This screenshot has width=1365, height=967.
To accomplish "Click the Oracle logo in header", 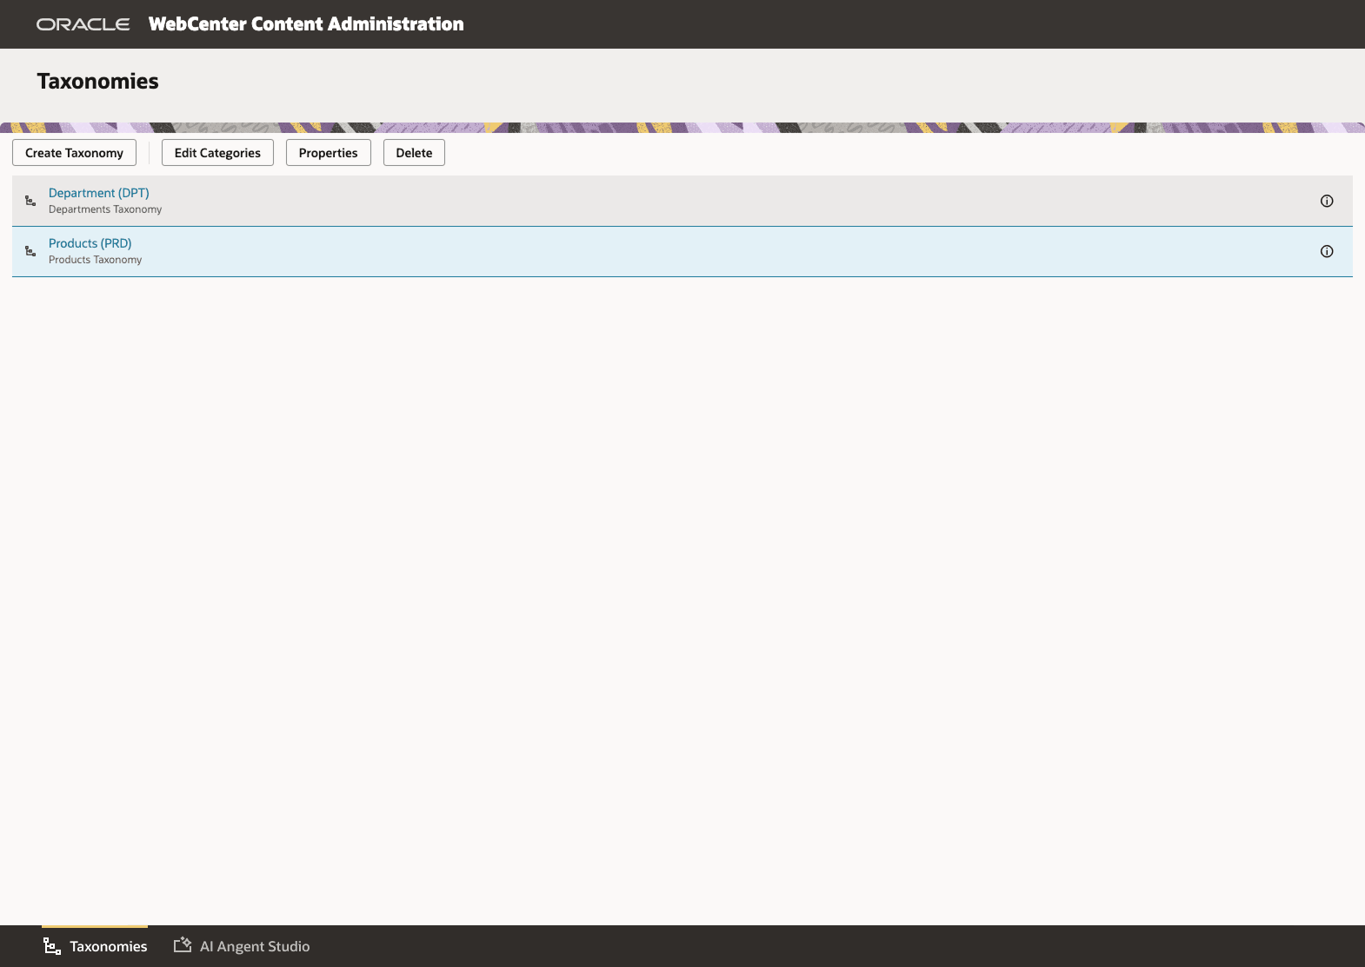I will click(83, 24).
